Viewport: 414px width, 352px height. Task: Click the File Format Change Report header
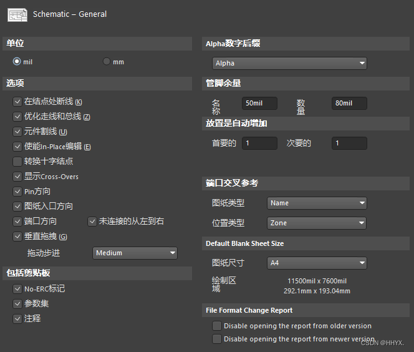[306, 310]
